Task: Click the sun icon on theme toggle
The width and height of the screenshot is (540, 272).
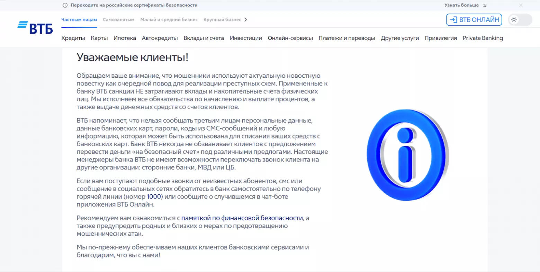Action: pyautogui.click(x=514, y=20)
